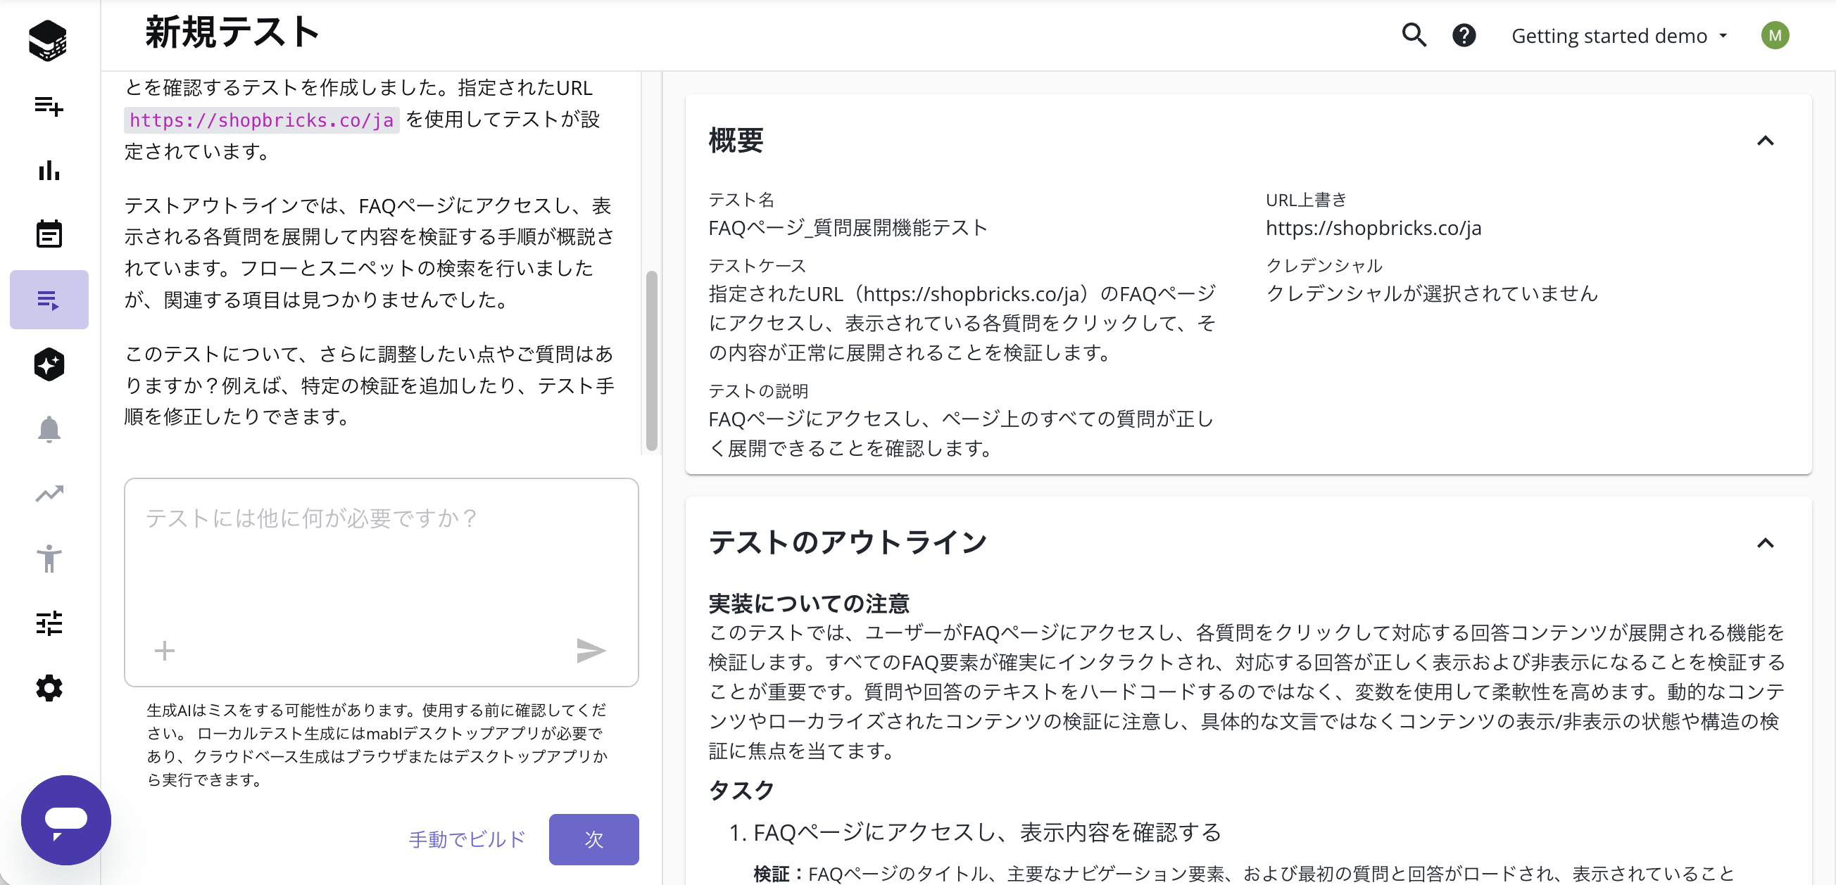Viewport: 1836px width, 885px height.
Task: Select the highlighted tests list icon
Action: (x=49, y=300)
